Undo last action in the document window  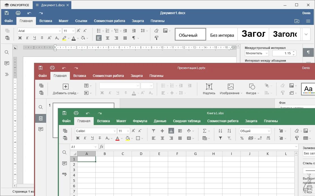click(29, 13)
